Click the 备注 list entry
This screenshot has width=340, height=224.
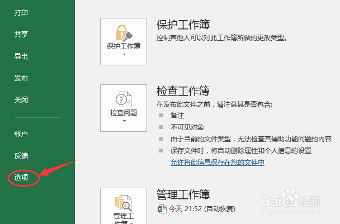177,116
